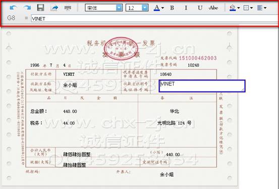Image resolution: width=279 pixels, height=189 pixels.
Task: Click the blue export arrow icon
Action: [54, 8]
